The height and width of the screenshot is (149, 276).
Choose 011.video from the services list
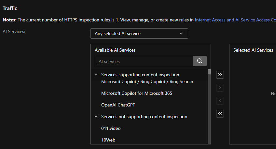click(x=111, y=128)
